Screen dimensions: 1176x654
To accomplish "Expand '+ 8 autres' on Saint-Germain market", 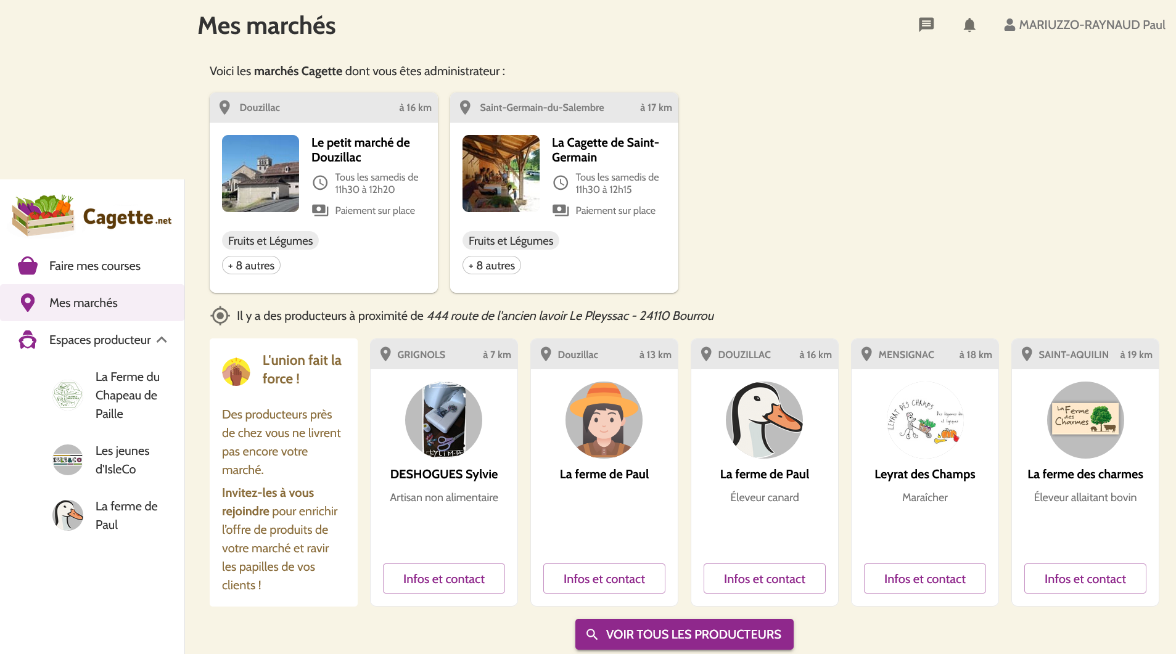I will pos(491,266).
